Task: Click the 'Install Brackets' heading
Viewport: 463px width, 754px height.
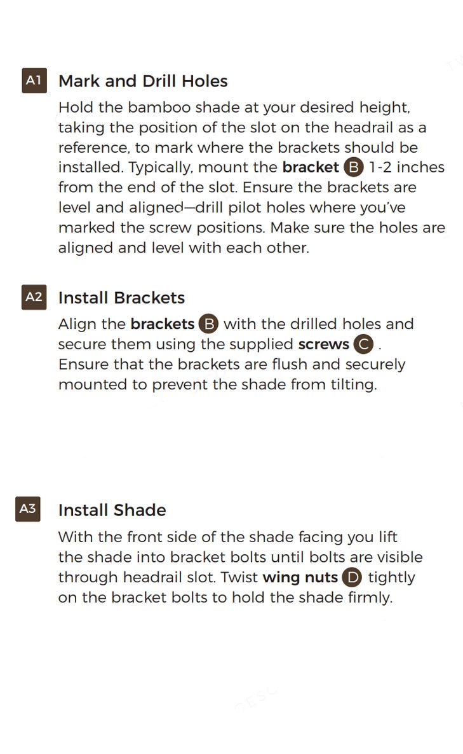Action: pyautogui.click(x=121, y=298)
